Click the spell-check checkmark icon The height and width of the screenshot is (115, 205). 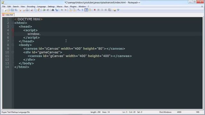click(118, 10)
